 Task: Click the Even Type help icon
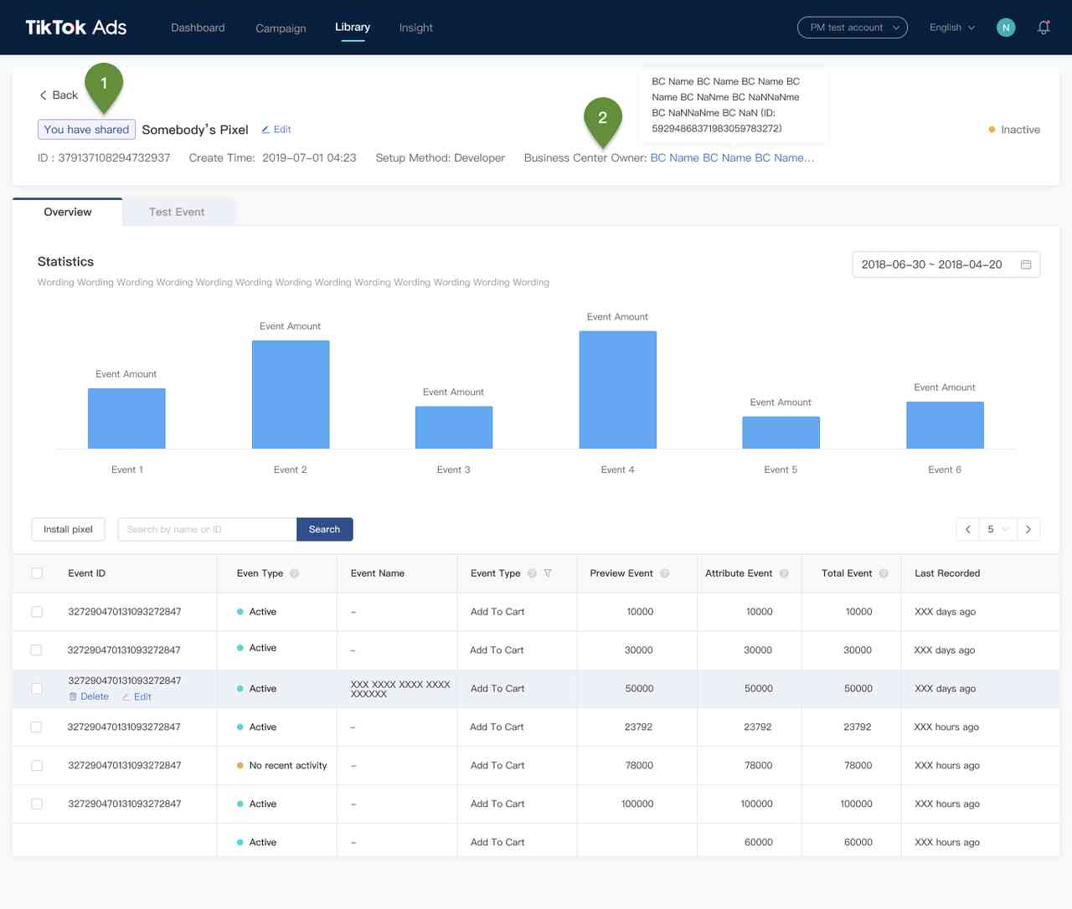pos(294,573)
